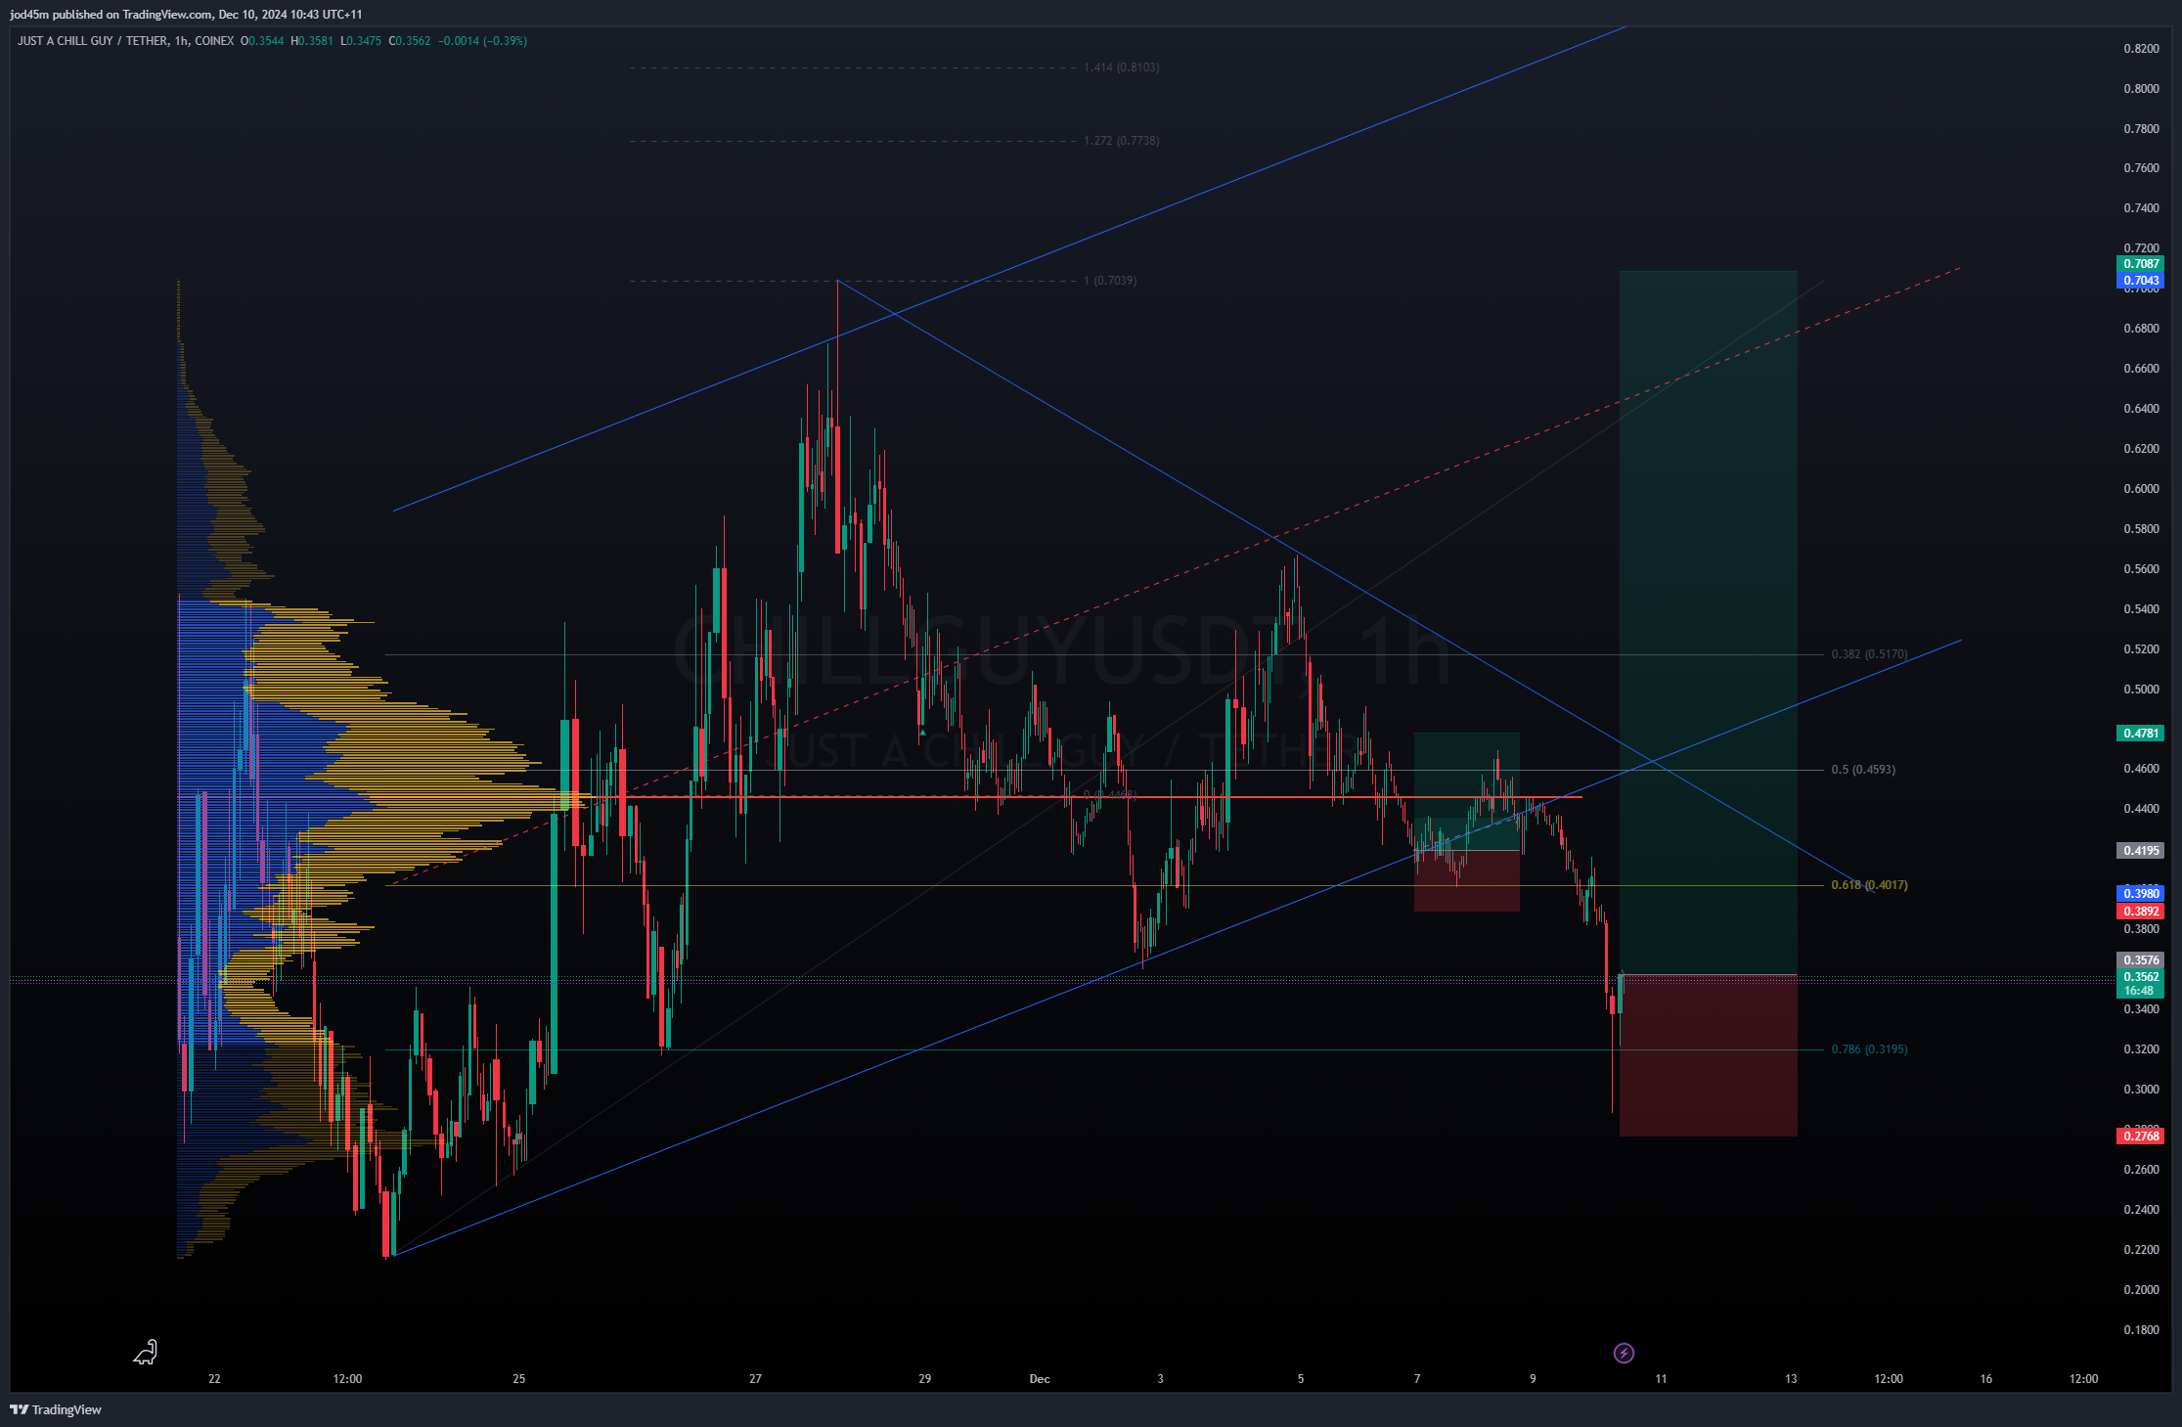The width and height of the screenshot is (2182, 1427).
Task: Select the 1.272 (0.7738) Fibonacci label
Action: [x=1121, y=141]
